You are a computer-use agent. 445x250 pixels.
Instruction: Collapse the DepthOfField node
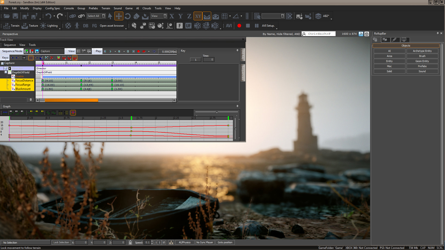pyautogui.click(x=6, y=72)
